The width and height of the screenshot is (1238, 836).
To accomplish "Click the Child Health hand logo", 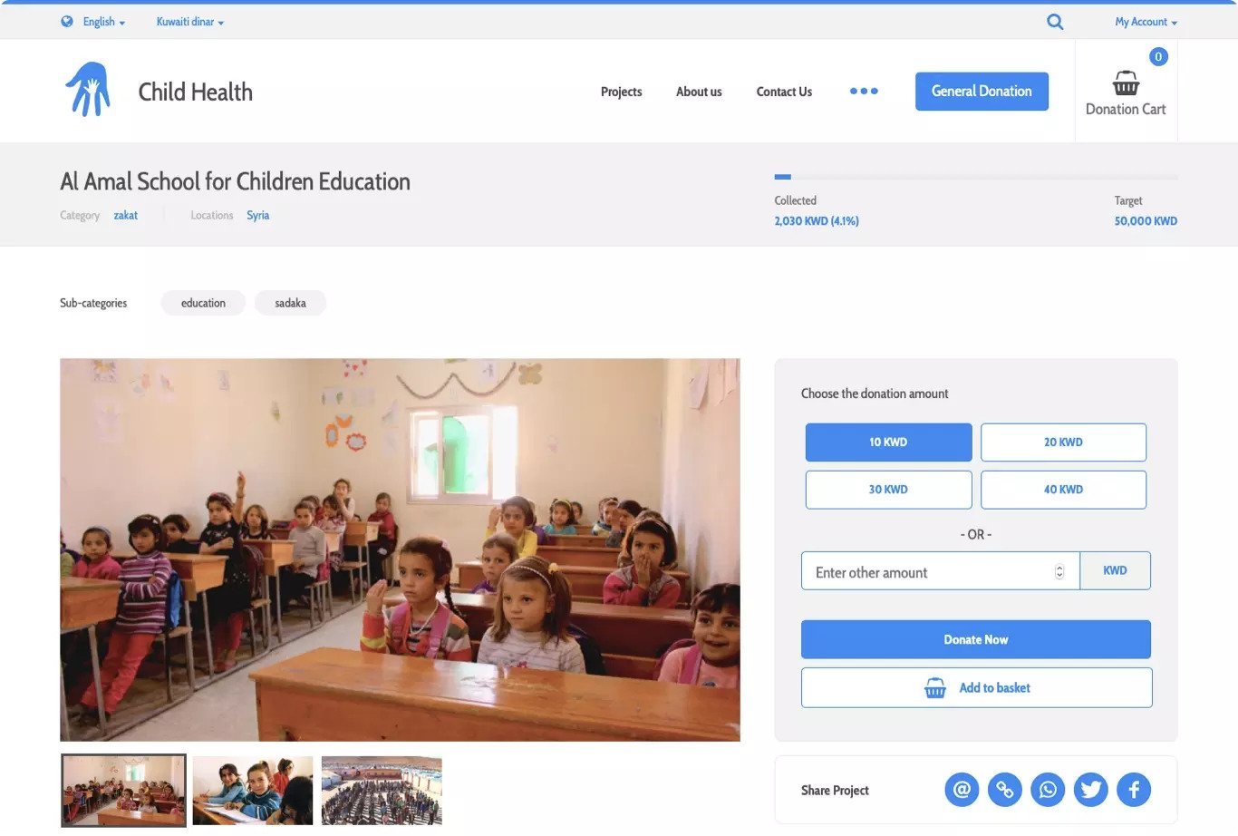I will click(88, 89).
